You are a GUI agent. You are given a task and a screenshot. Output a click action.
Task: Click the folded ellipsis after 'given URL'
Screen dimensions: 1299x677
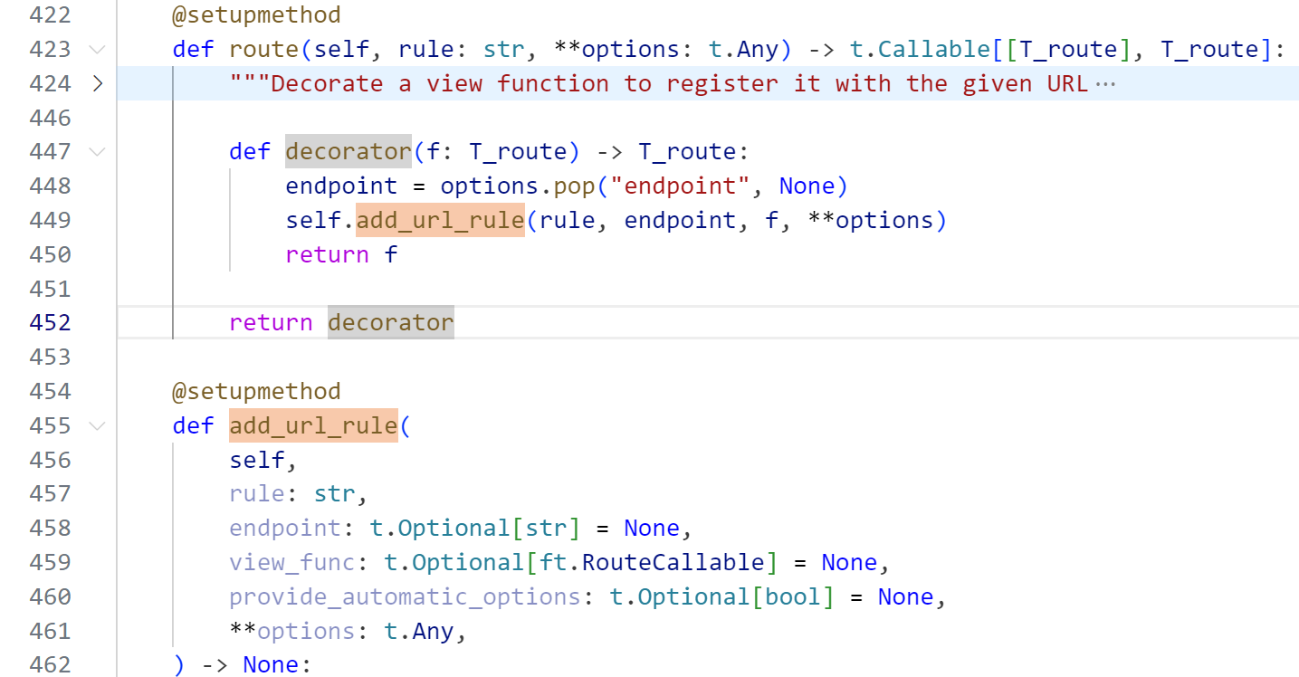1105,84
